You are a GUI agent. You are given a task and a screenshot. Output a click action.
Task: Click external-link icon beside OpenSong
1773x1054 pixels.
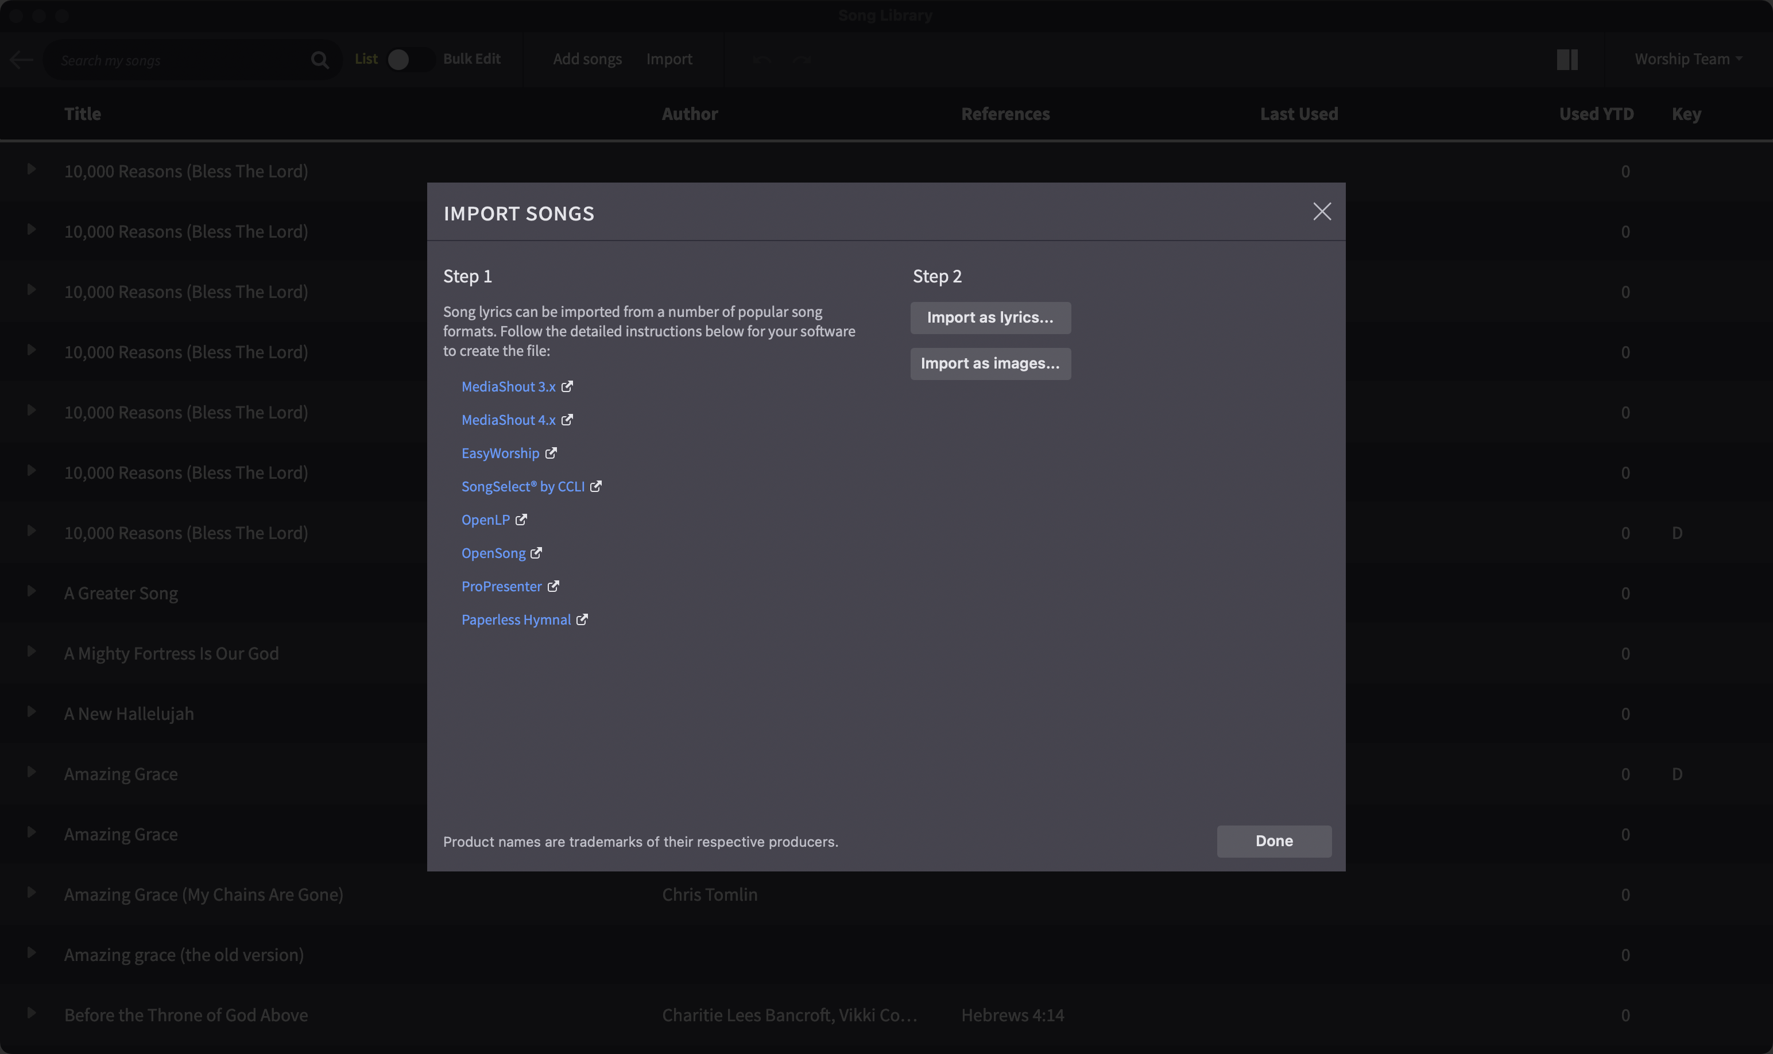tap(536, 553)
